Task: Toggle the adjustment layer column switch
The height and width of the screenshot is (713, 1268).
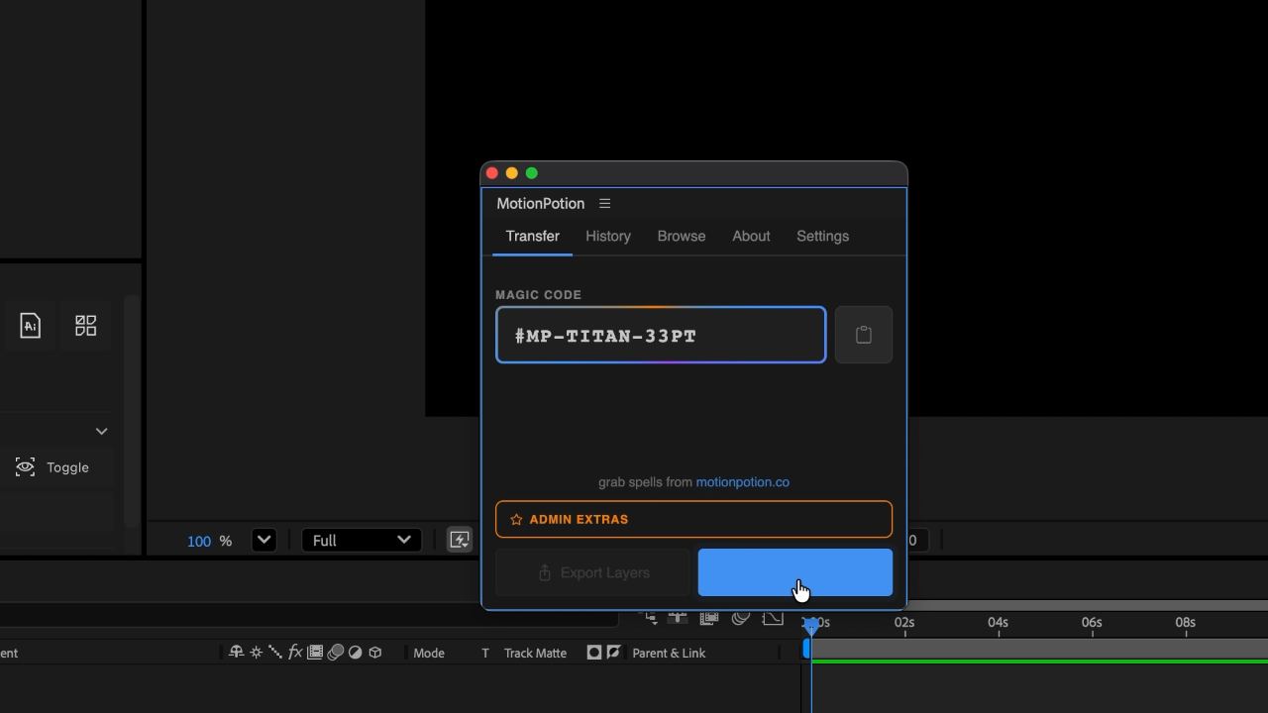Action: (x=356, y=653)
